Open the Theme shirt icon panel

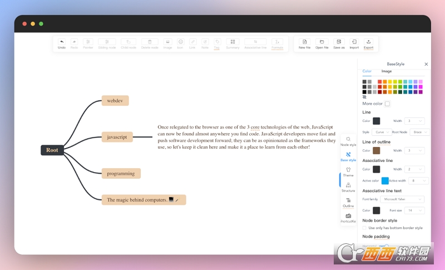348,172
